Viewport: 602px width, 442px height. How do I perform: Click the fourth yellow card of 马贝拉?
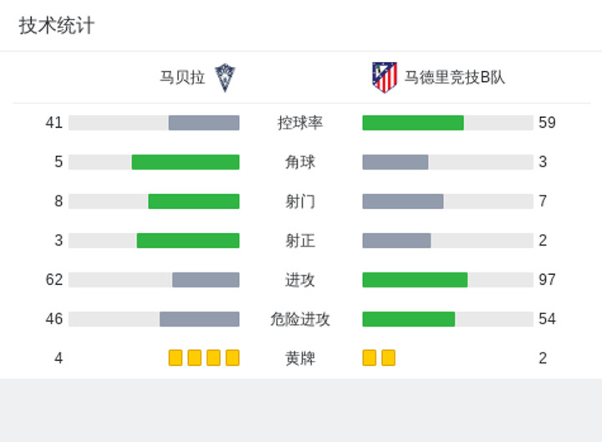232,358
